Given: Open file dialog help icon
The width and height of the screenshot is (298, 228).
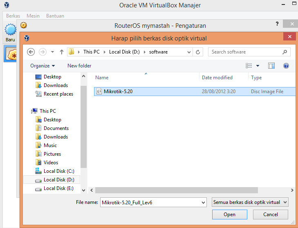Looking at the screenshot, I should point(286,66).
